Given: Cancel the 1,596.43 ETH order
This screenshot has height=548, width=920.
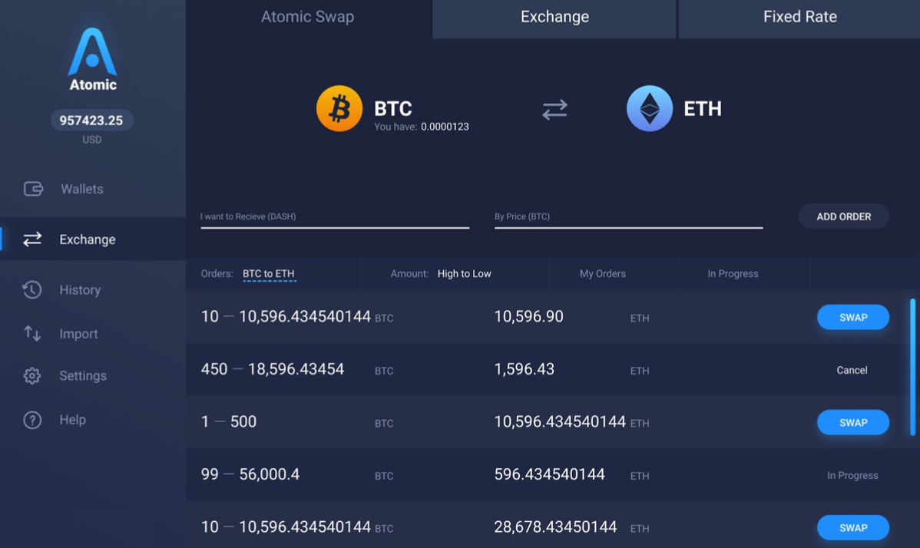Looking at the screenshot, I should point(852,370).
